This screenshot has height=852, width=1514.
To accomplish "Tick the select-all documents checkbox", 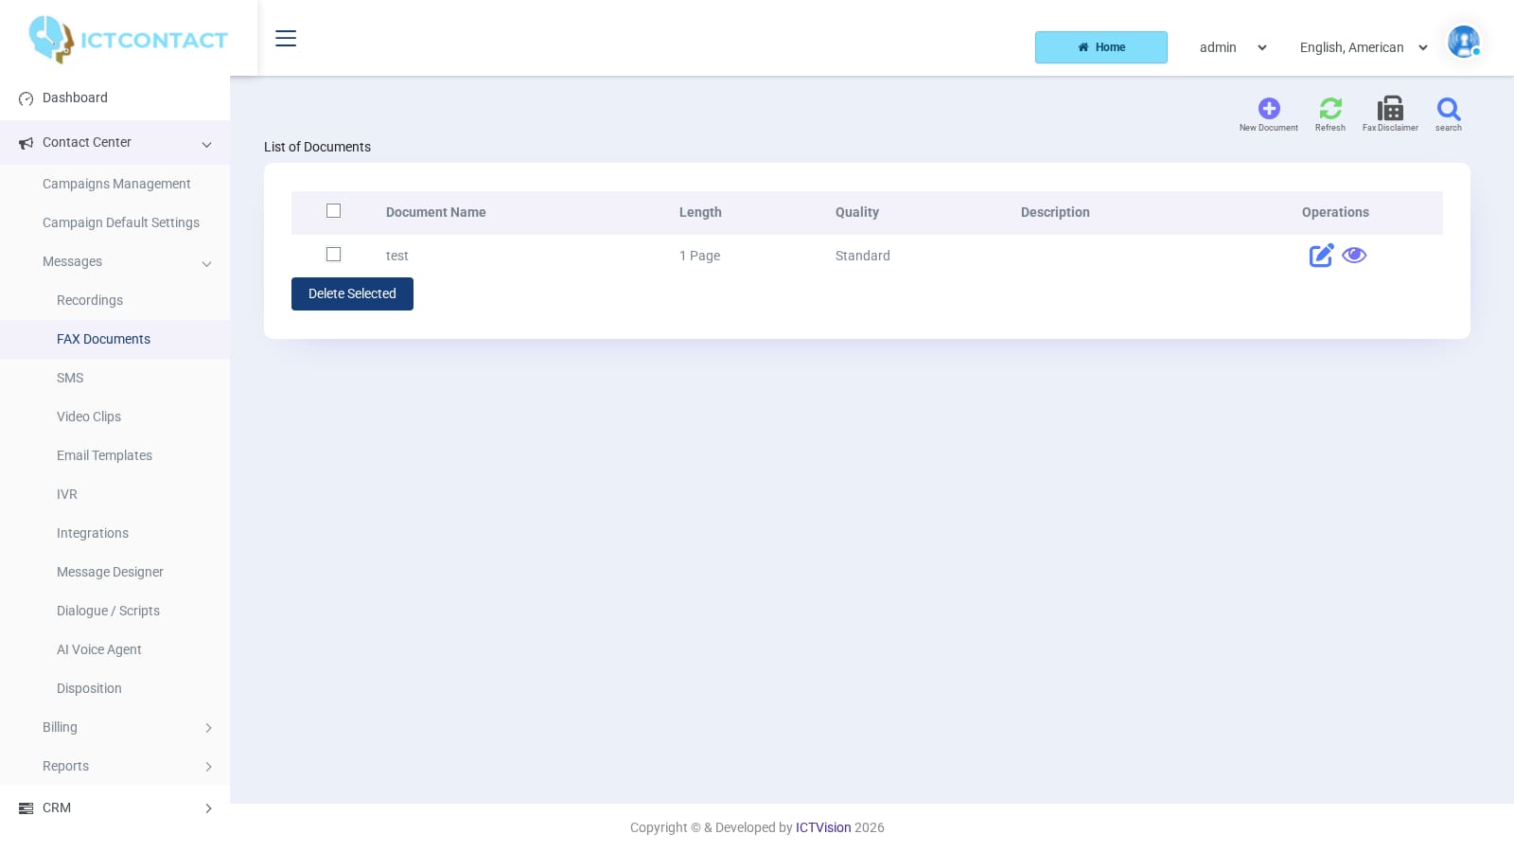I will (x=333, y=211).
